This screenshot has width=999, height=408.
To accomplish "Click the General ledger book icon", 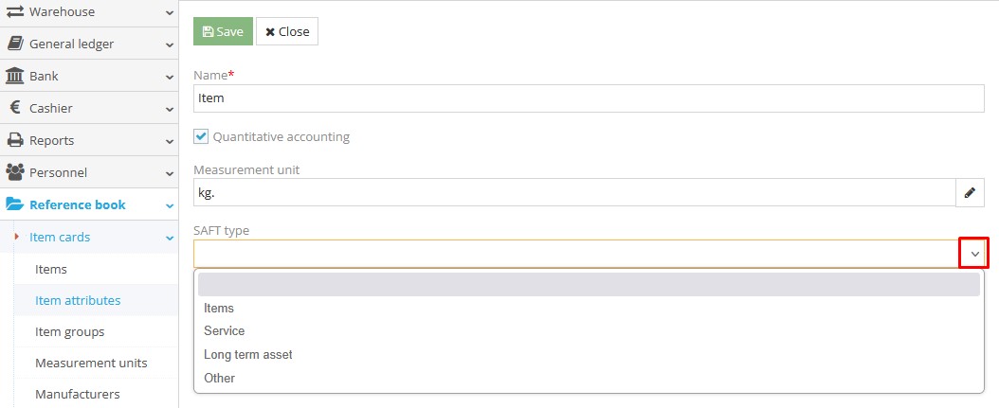I will 14,44.
